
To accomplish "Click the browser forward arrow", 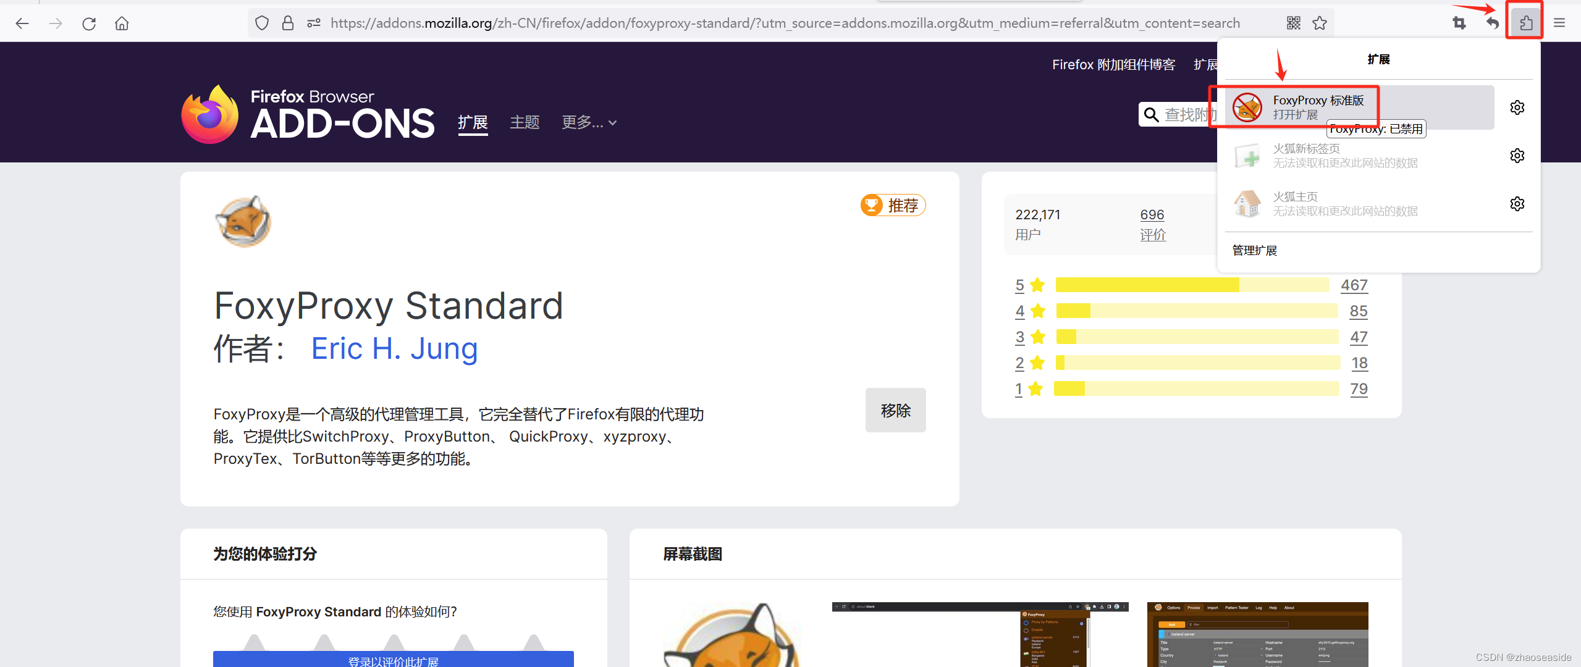I will 56,23.
